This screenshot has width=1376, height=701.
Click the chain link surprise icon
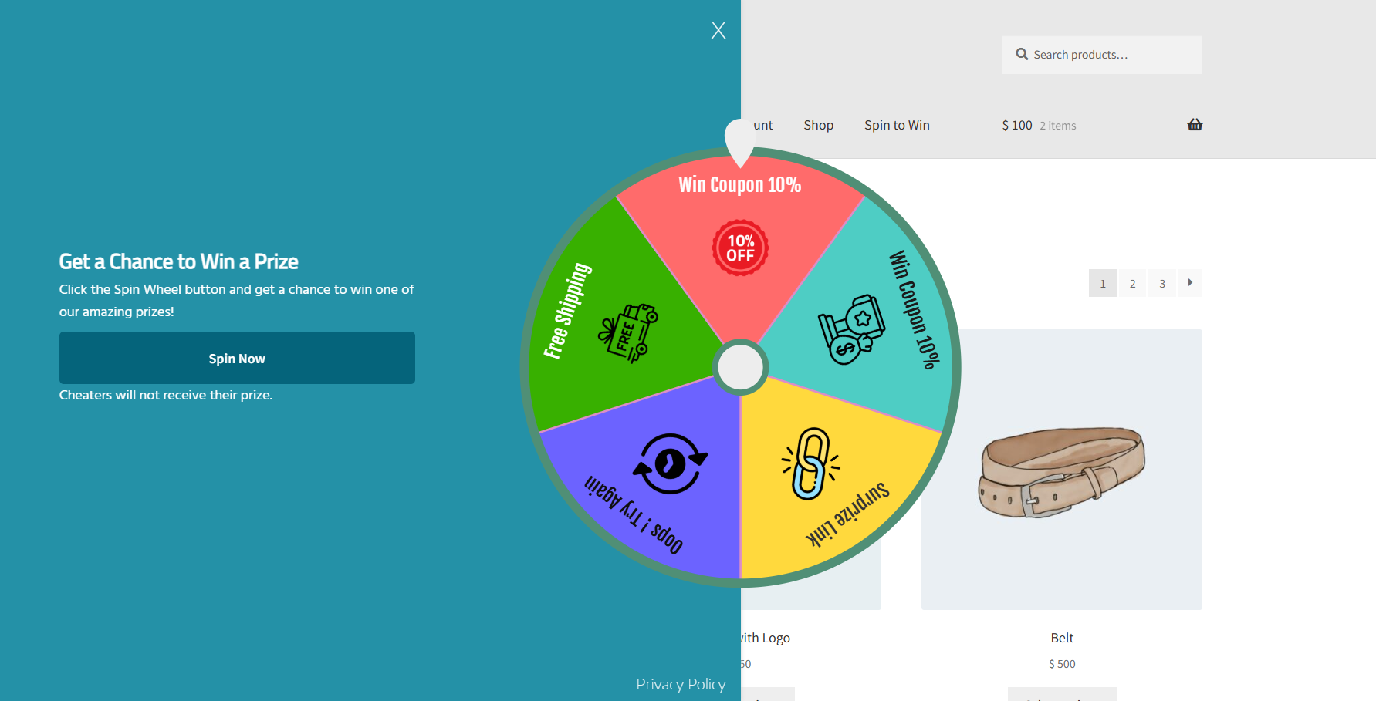810,463
